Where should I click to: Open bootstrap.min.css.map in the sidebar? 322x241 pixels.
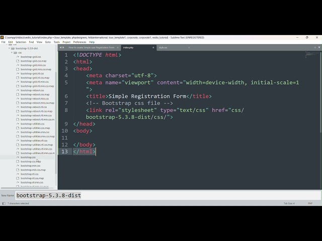[x=33, y=170]
